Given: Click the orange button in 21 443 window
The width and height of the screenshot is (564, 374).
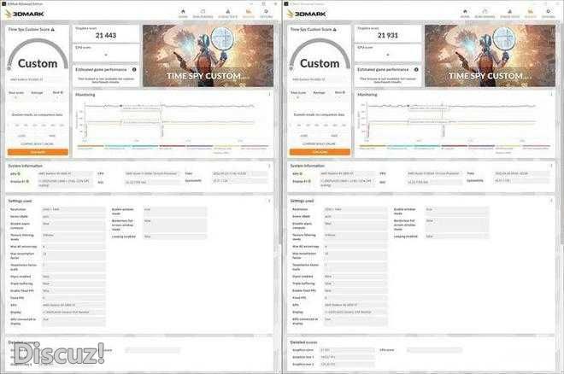Looking at the screenshot, I should click(x=38, y=152).
